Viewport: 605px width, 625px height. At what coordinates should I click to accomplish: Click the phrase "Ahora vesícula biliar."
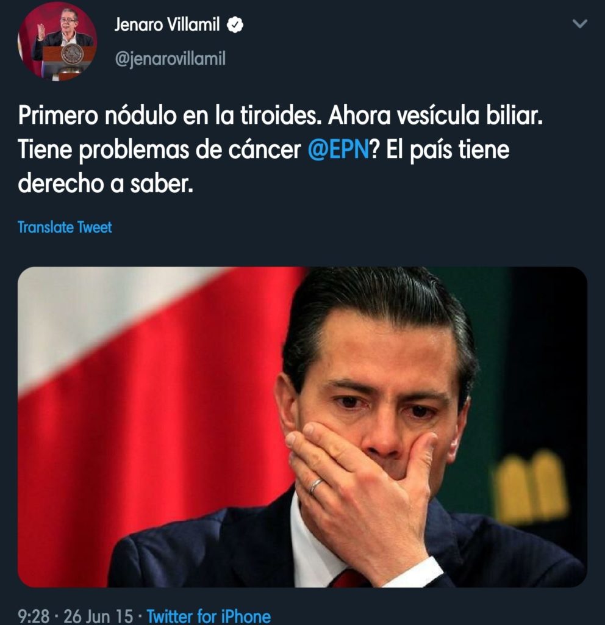[x=435, y=115]
